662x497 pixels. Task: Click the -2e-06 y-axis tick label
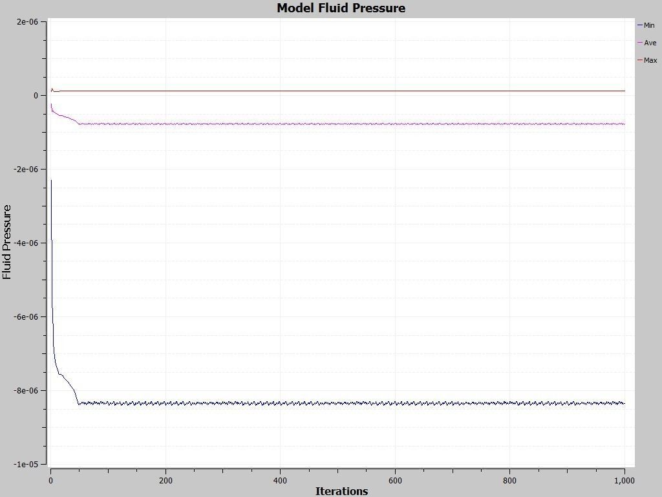click(26, 169)
